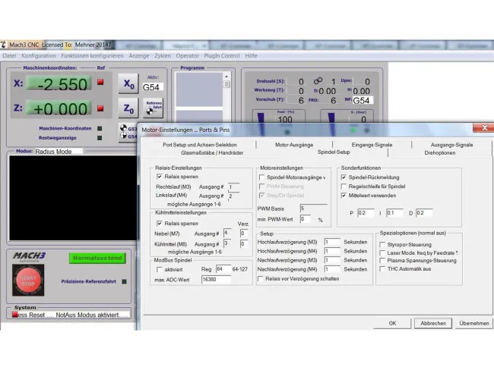Screen dimensions: 494x370
Task: Toggle Relais sperren in Kühlmitteleinstellungen
Action: click(x=160, y=224)
